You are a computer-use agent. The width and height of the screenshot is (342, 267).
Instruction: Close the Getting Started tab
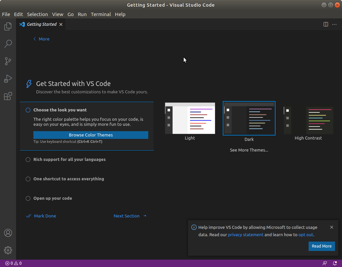[61, 24]
